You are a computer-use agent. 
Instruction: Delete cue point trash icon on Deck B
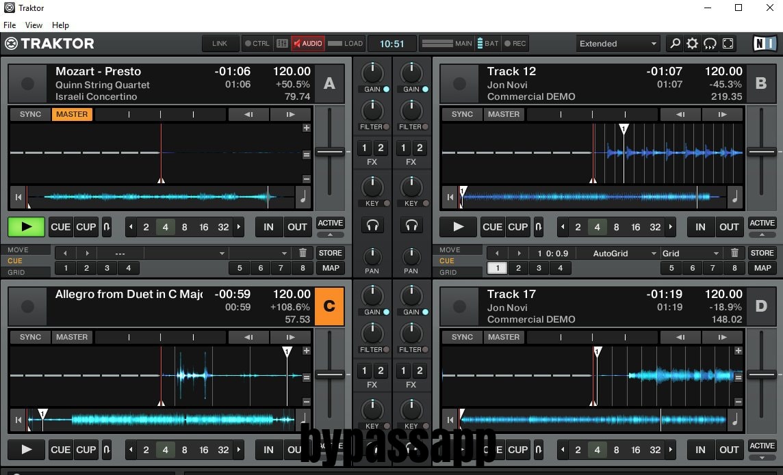coord(734,253)
